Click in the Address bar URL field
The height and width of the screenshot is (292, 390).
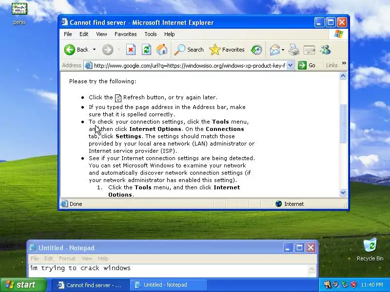(x=190, y=66)
